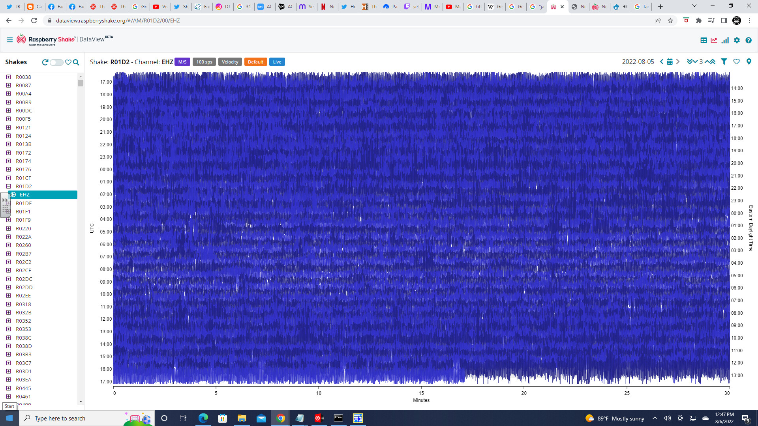Click the Shakes list scrollbar down arrow
The width and height of the screenshot is (758, 426).
81,402
